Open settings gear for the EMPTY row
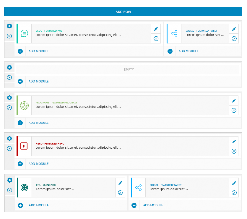The image size is (247, 219). [x=9, y=67]
